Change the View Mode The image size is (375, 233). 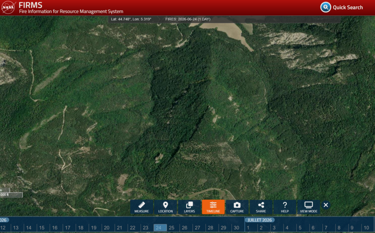pos(308,207)
